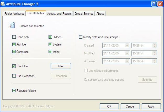Click the title bar Help question mark button
This screenshot has width=164, height=112.
(x=154, y=4)
